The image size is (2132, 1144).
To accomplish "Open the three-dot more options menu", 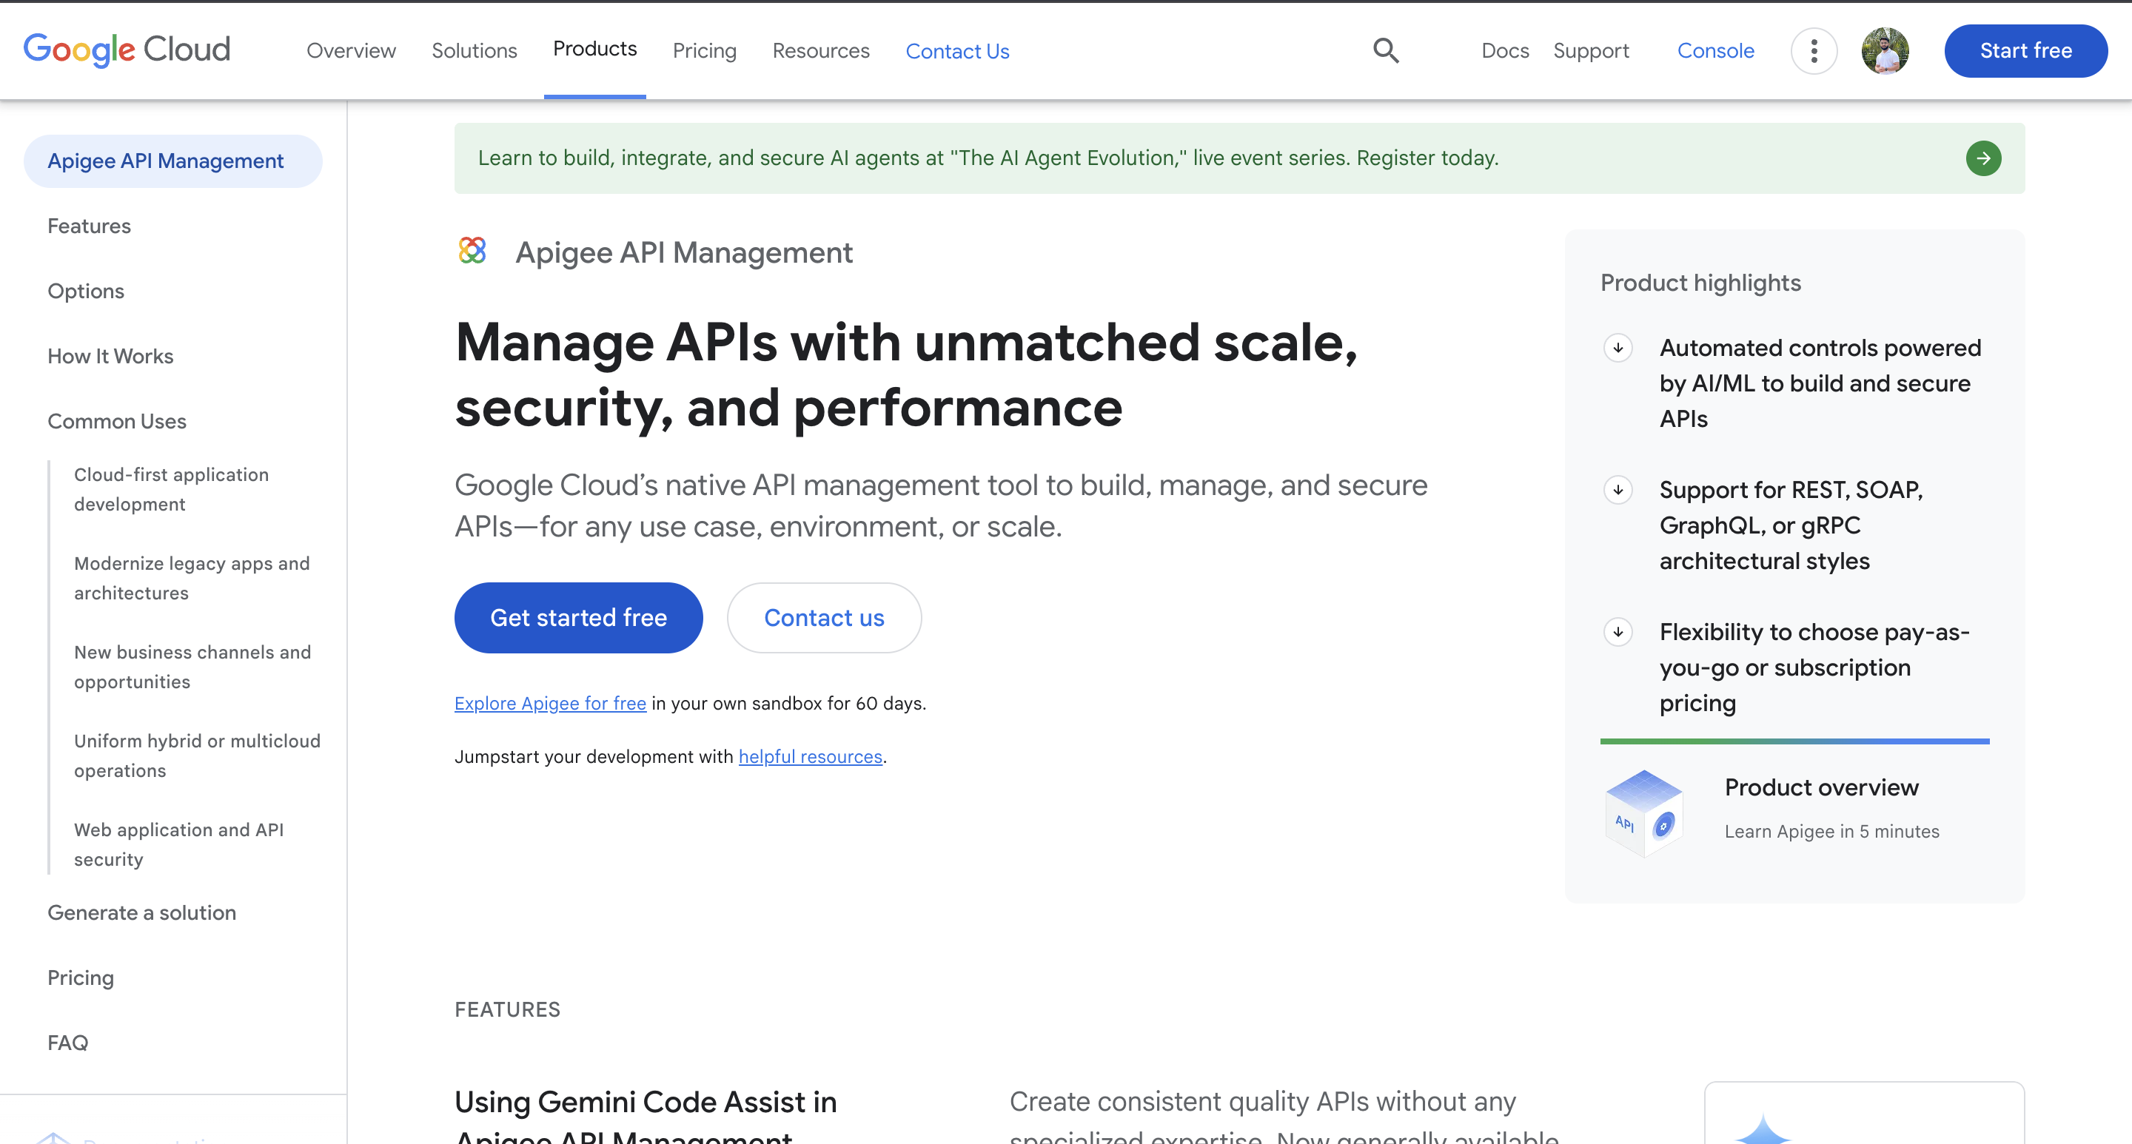I will click(x=1814, y=50).
